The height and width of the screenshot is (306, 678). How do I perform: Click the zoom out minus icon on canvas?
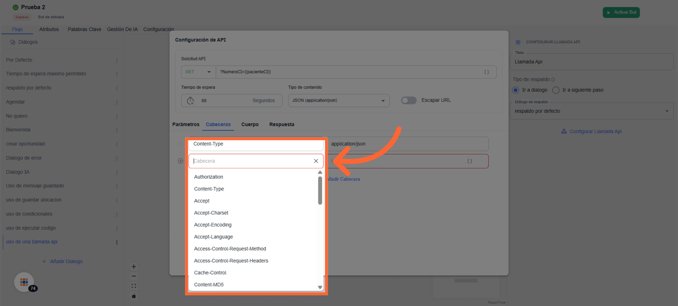134,276
